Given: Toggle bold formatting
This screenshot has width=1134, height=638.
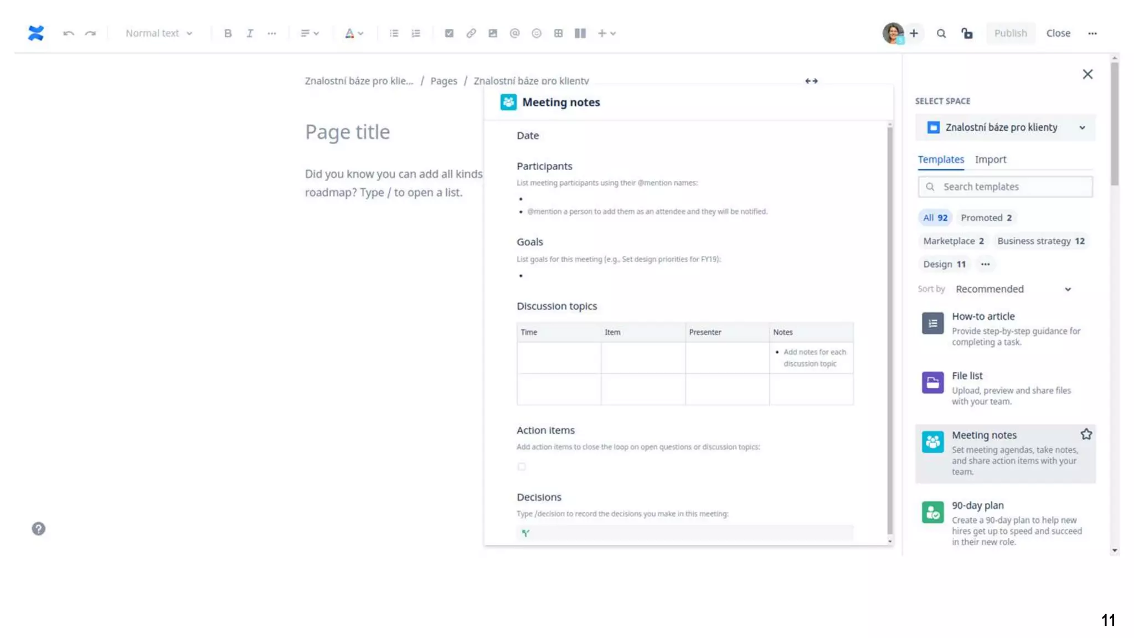Looking at the screenshot, I should (228, 33).
